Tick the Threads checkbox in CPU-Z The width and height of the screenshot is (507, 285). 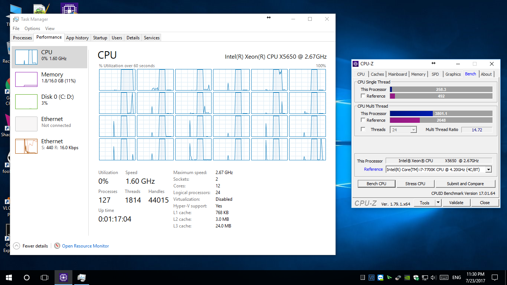[363, 130]
